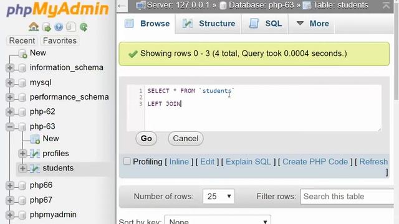
Task: Click the Search this table field
Action: click(x=347, y=197)
